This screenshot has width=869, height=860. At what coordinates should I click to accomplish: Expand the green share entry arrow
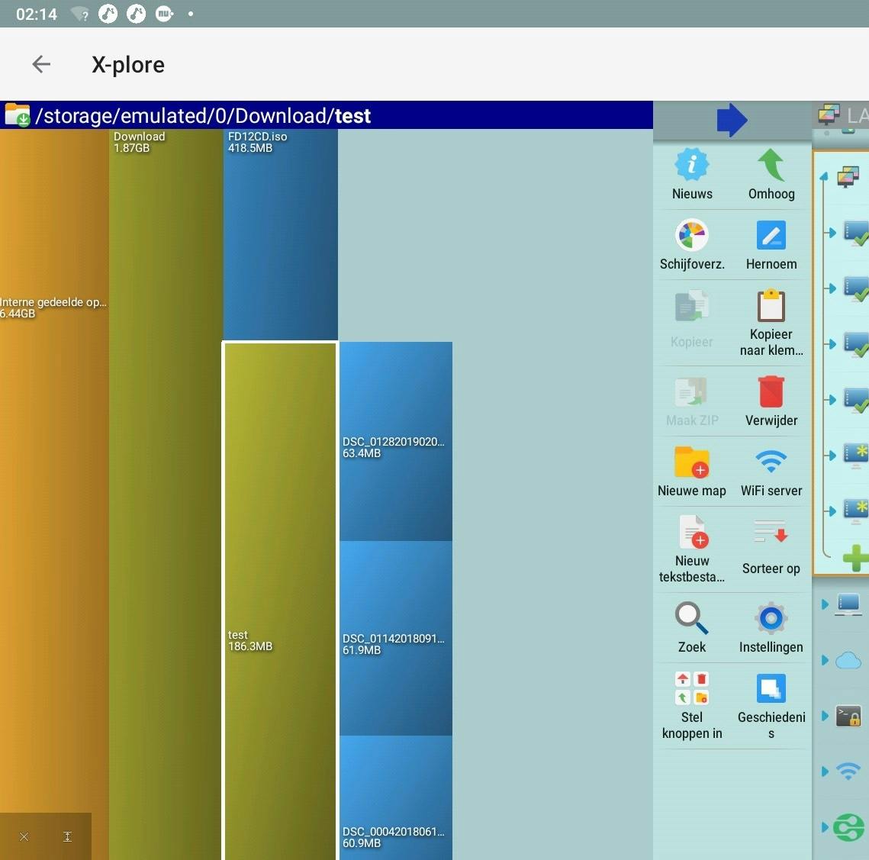click(x=825, y=827)
